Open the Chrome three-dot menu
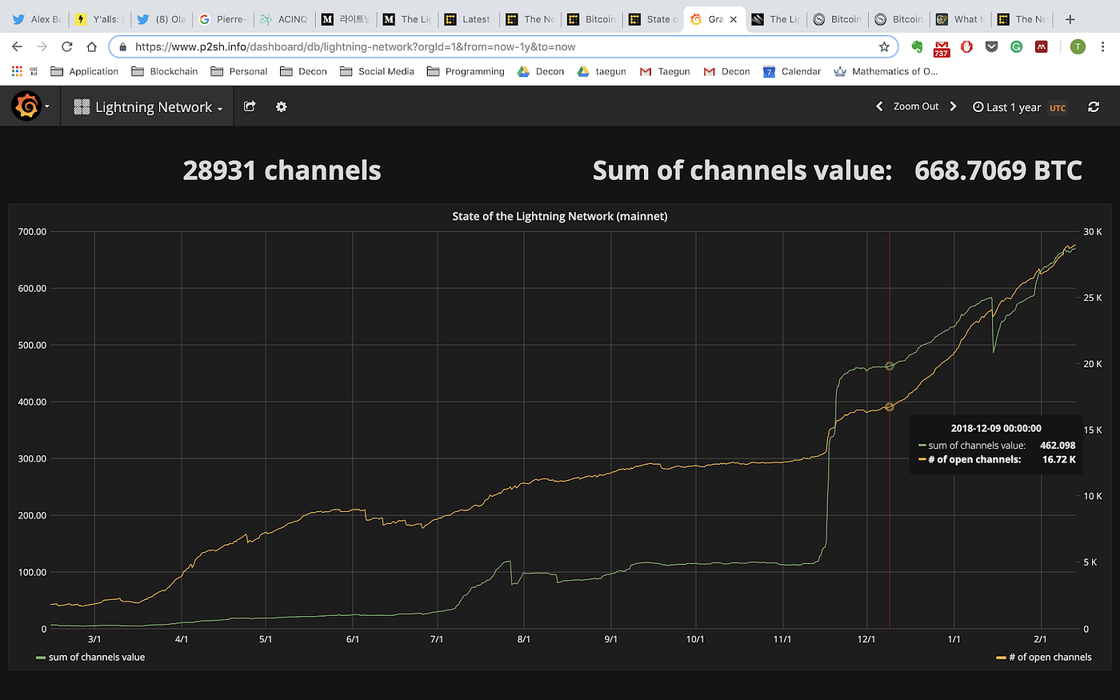This screenshot has height=700, width=1120. pyautogui.click(x=1103, y=46)
